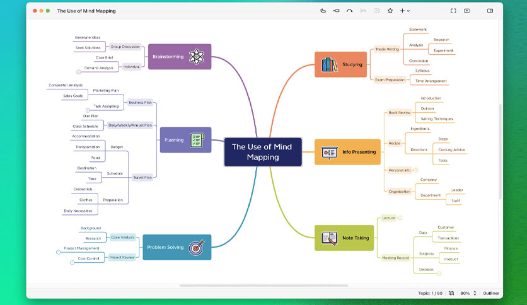
Task: Select the Project Review subtopic
Action: (x=122, y=257)
